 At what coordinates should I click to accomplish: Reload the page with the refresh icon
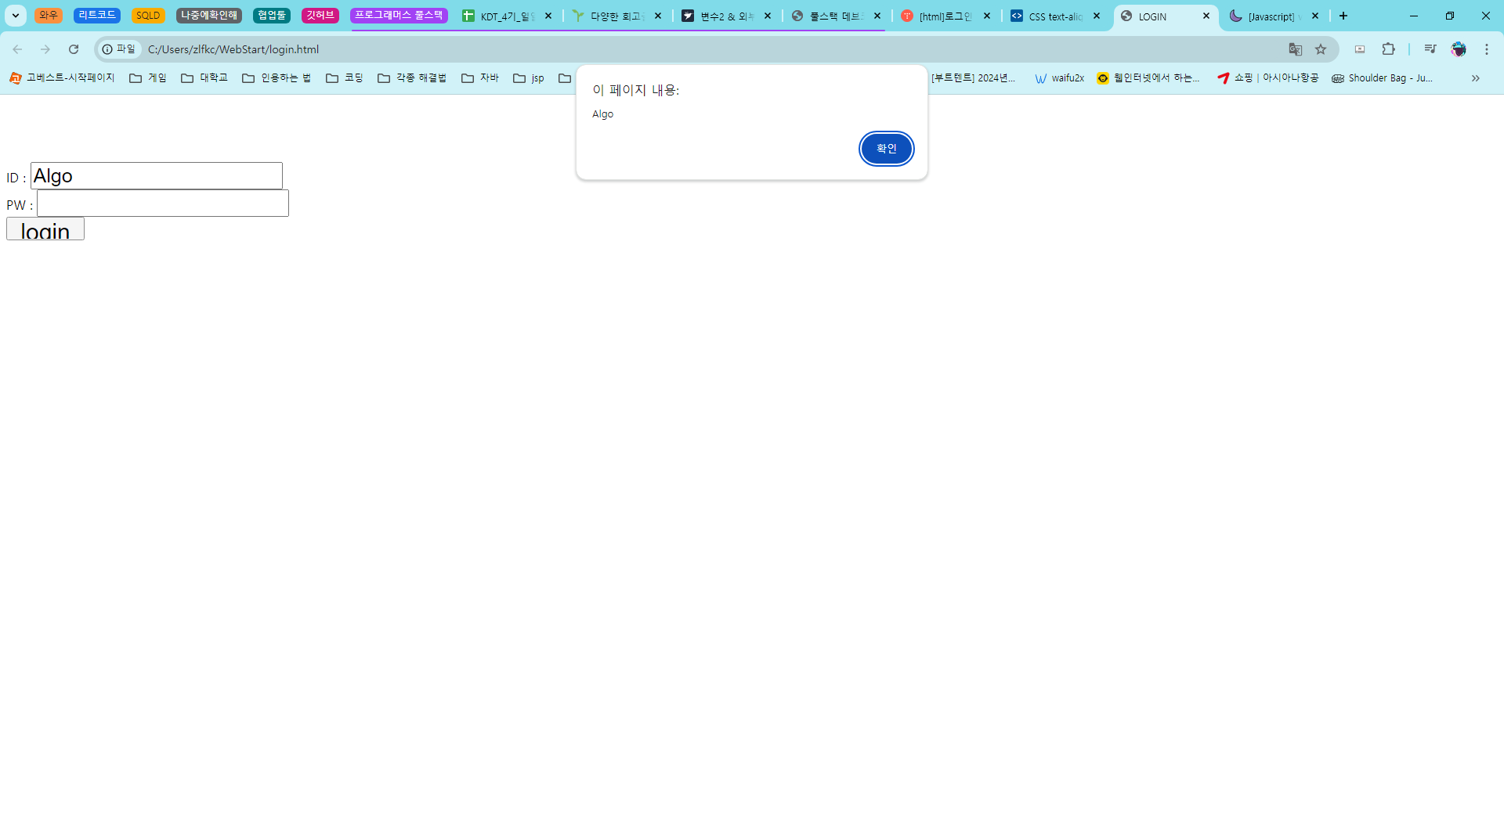pos(74,49)
